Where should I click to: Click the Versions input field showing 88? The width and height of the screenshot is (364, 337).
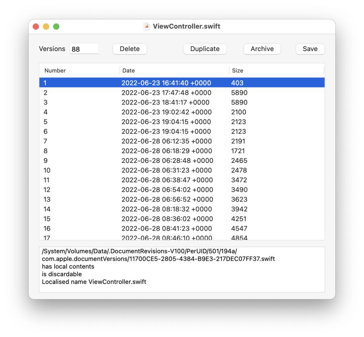point(84,49)
